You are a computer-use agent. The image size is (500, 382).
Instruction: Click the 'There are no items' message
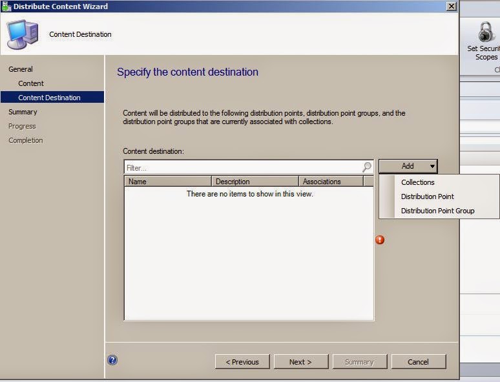pos(250,194)
